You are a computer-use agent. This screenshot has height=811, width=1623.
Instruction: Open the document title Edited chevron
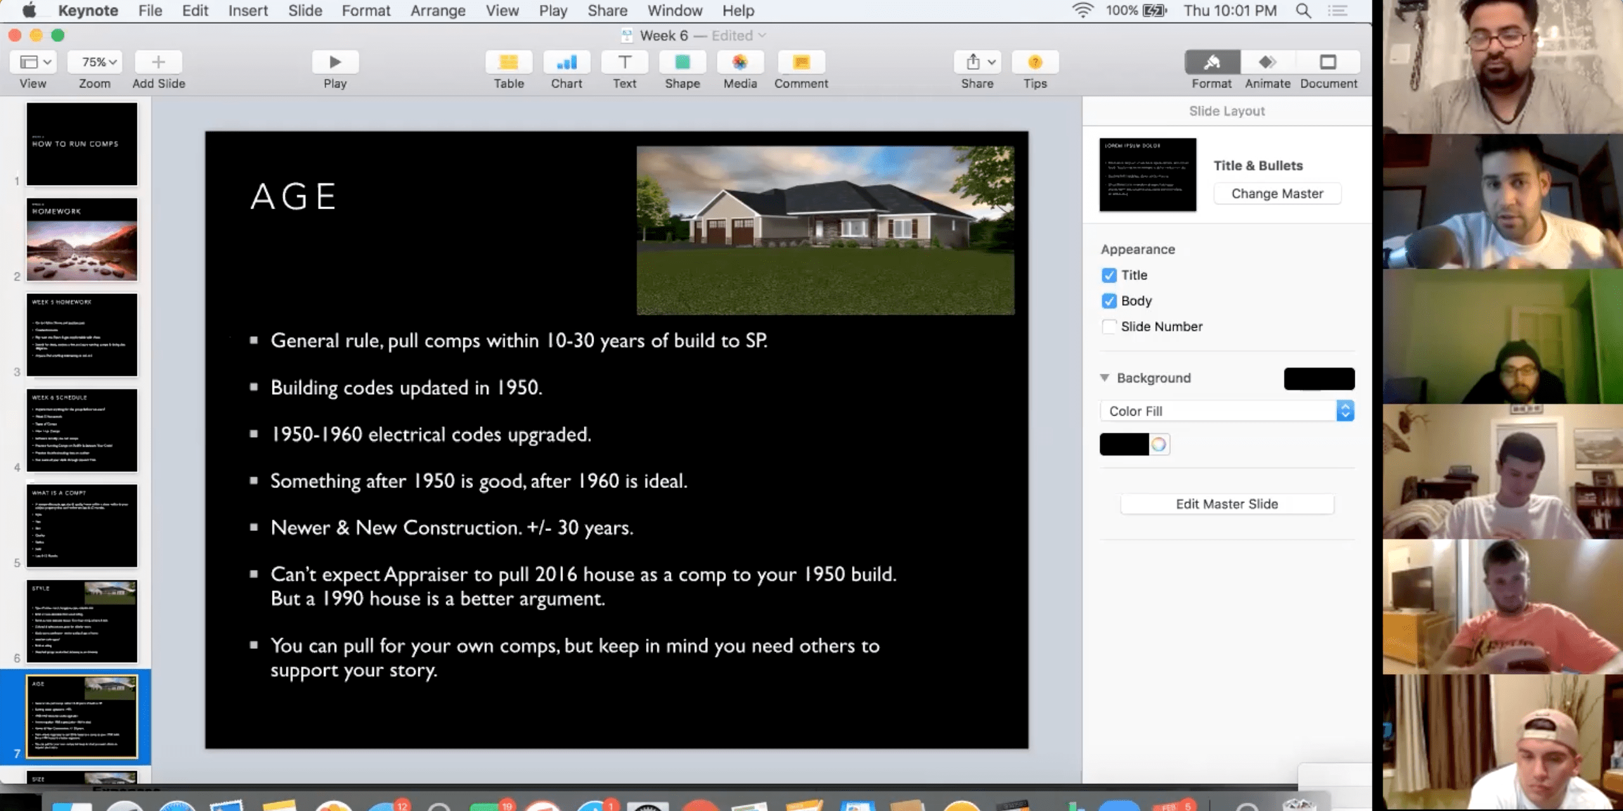762,35
